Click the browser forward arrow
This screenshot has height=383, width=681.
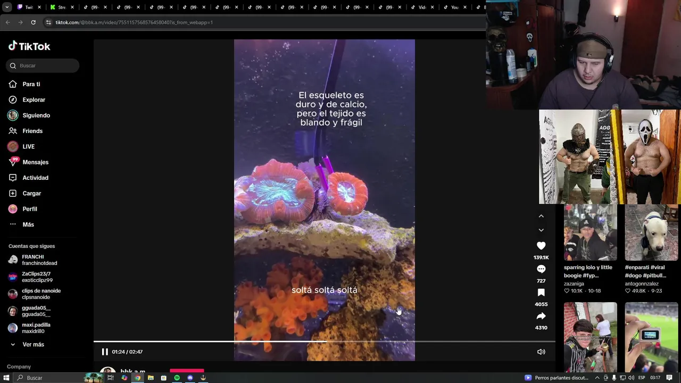[20, 22]
